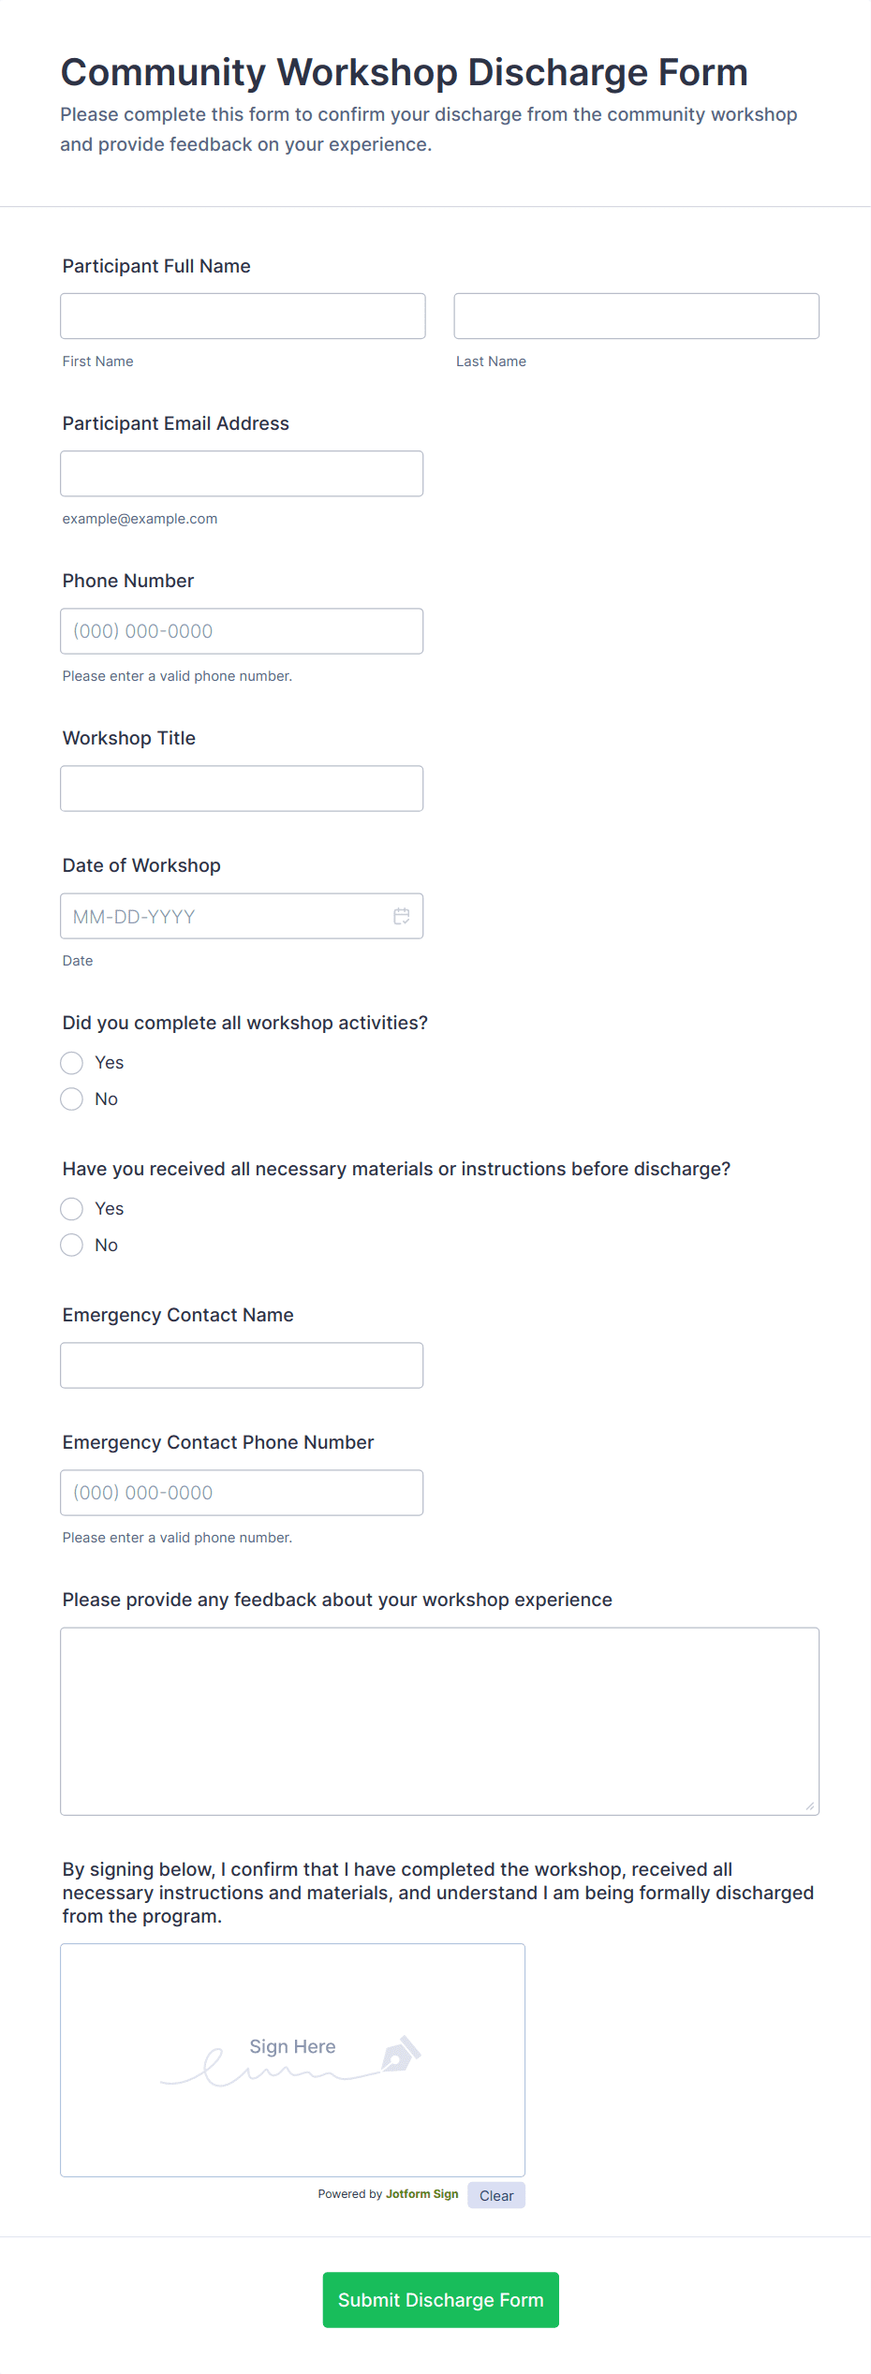Click the Emergency Contact Name field
Screen dimensions: 871x2374
click(242, 1365)
